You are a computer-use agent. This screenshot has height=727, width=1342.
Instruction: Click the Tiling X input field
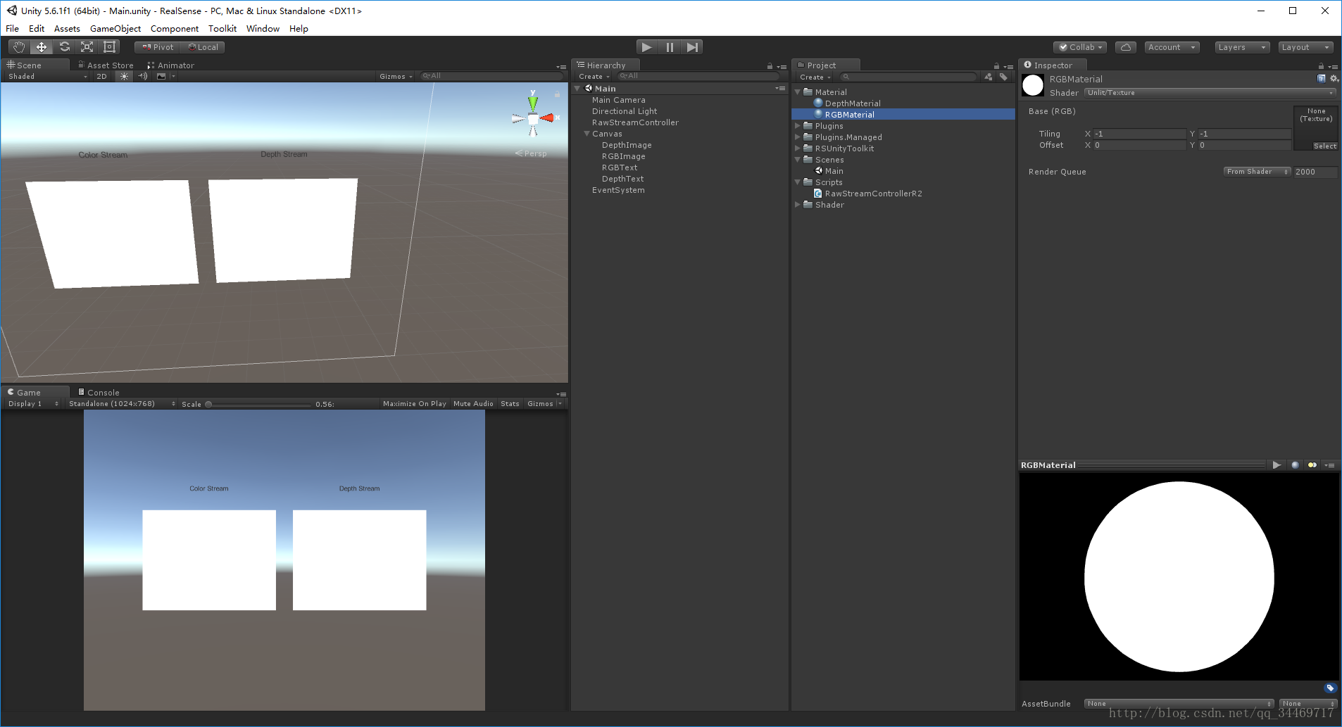(1140, 134)
